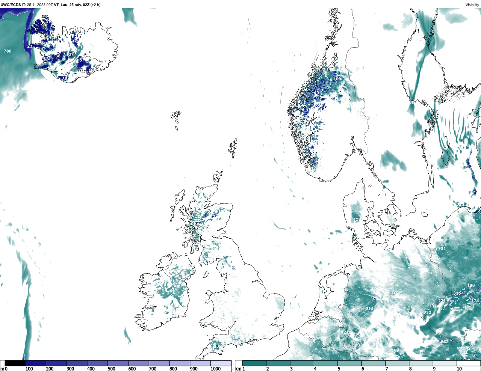Click the 'Visibility' title in corner

pos(472,5)
